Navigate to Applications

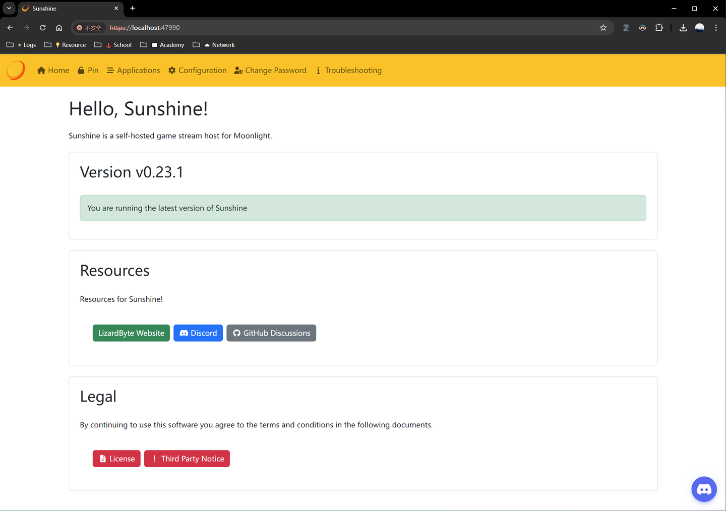tap(134, 71)
